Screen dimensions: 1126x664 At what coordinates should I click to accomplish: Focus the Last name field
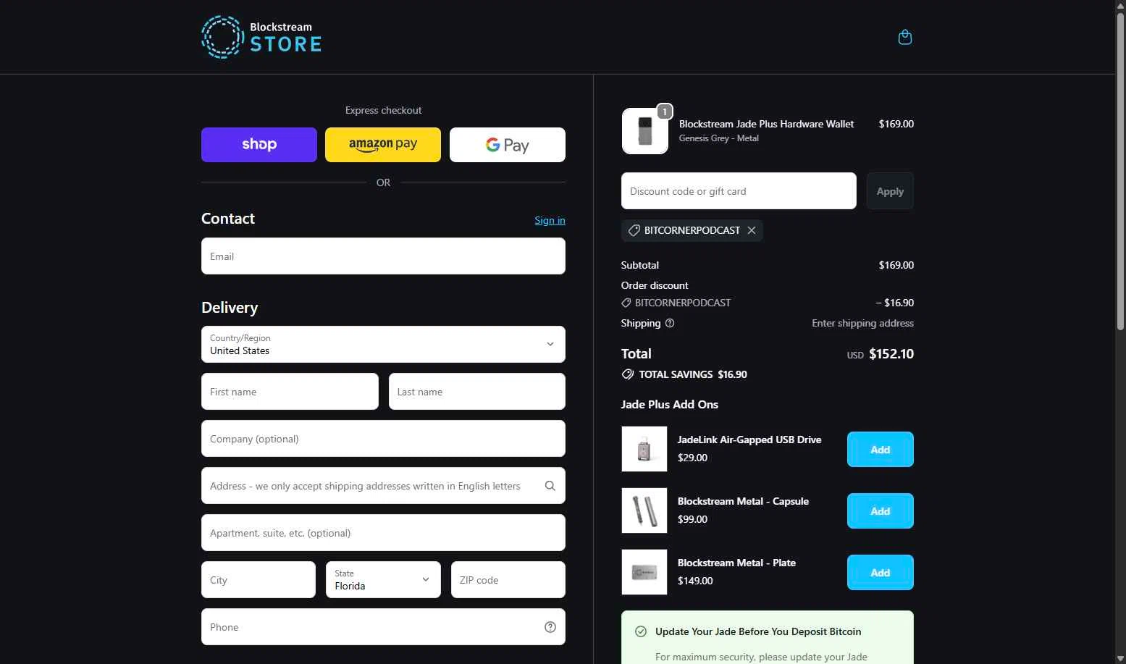point(477,392)
